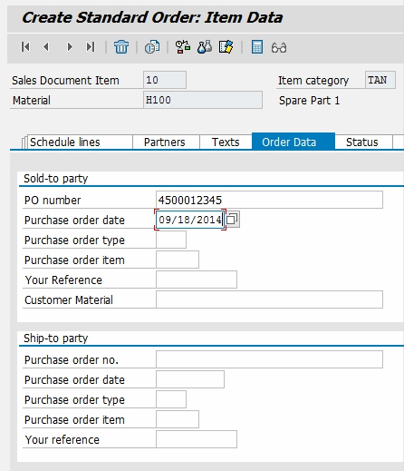The width and height of the screenshot is (404, 471).
Task: Go to first item icon
Action: (25, 47)
